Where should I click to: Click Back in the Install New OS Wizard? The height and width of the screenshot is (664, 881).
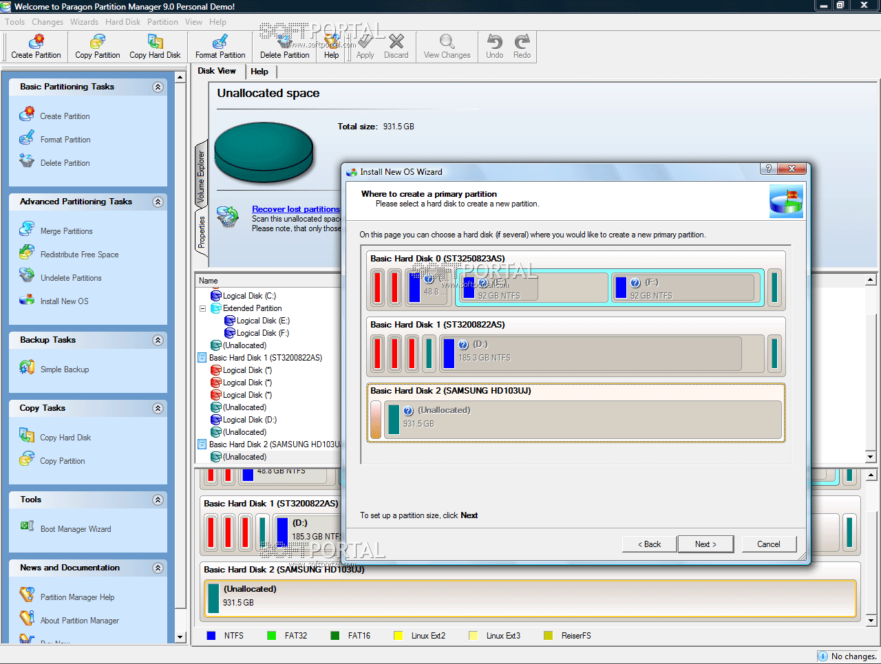(x=649, y=544)
